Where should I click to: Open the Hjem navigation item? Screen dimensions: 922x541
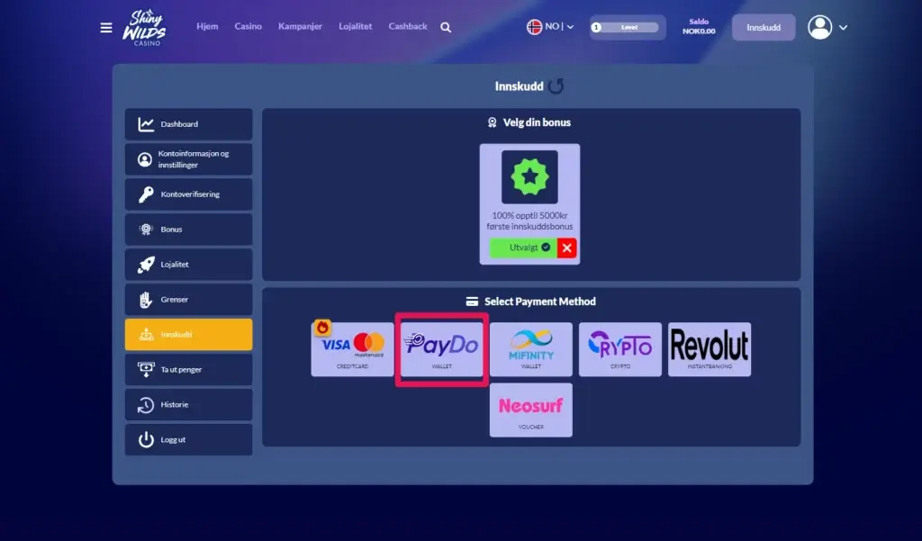(207, 26)
